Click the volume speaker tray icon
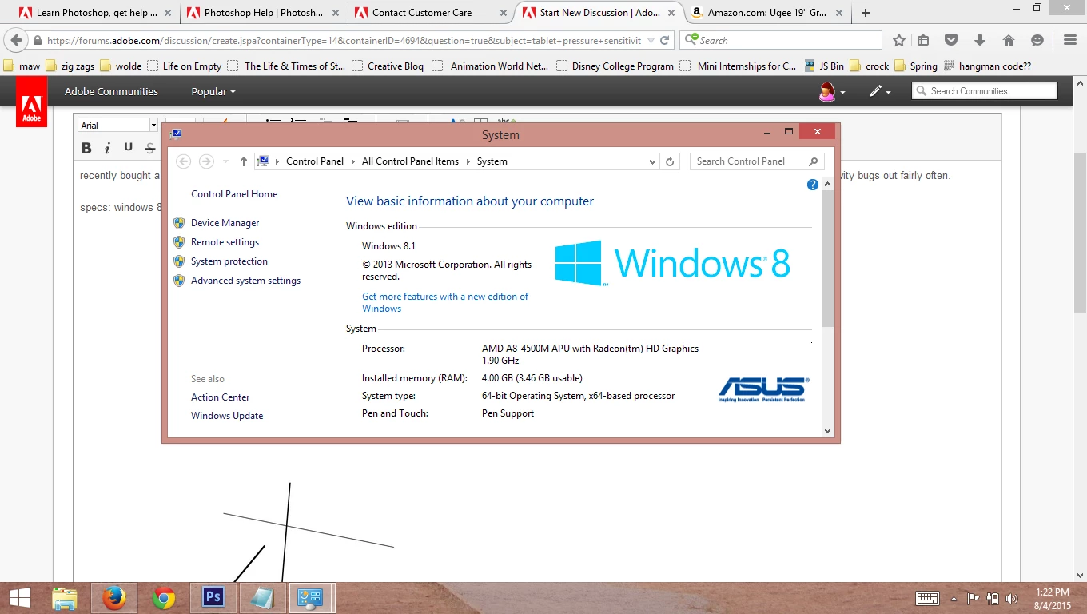The width and height of the screenshot is (1087, 614). click(x=1012, y=598)
